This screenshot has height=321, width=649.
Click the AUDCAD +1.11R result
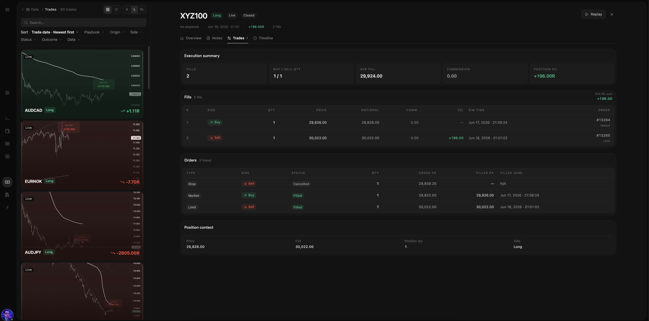tap(130, 111)
